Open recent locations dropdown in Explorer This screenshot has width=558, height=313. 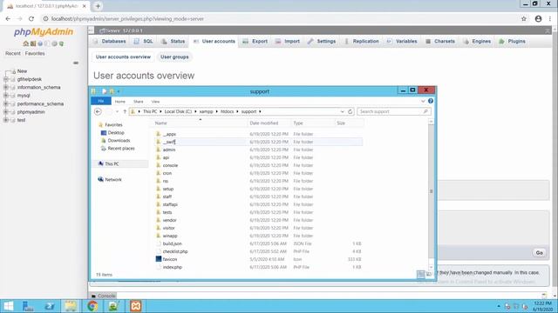[117, 111]
